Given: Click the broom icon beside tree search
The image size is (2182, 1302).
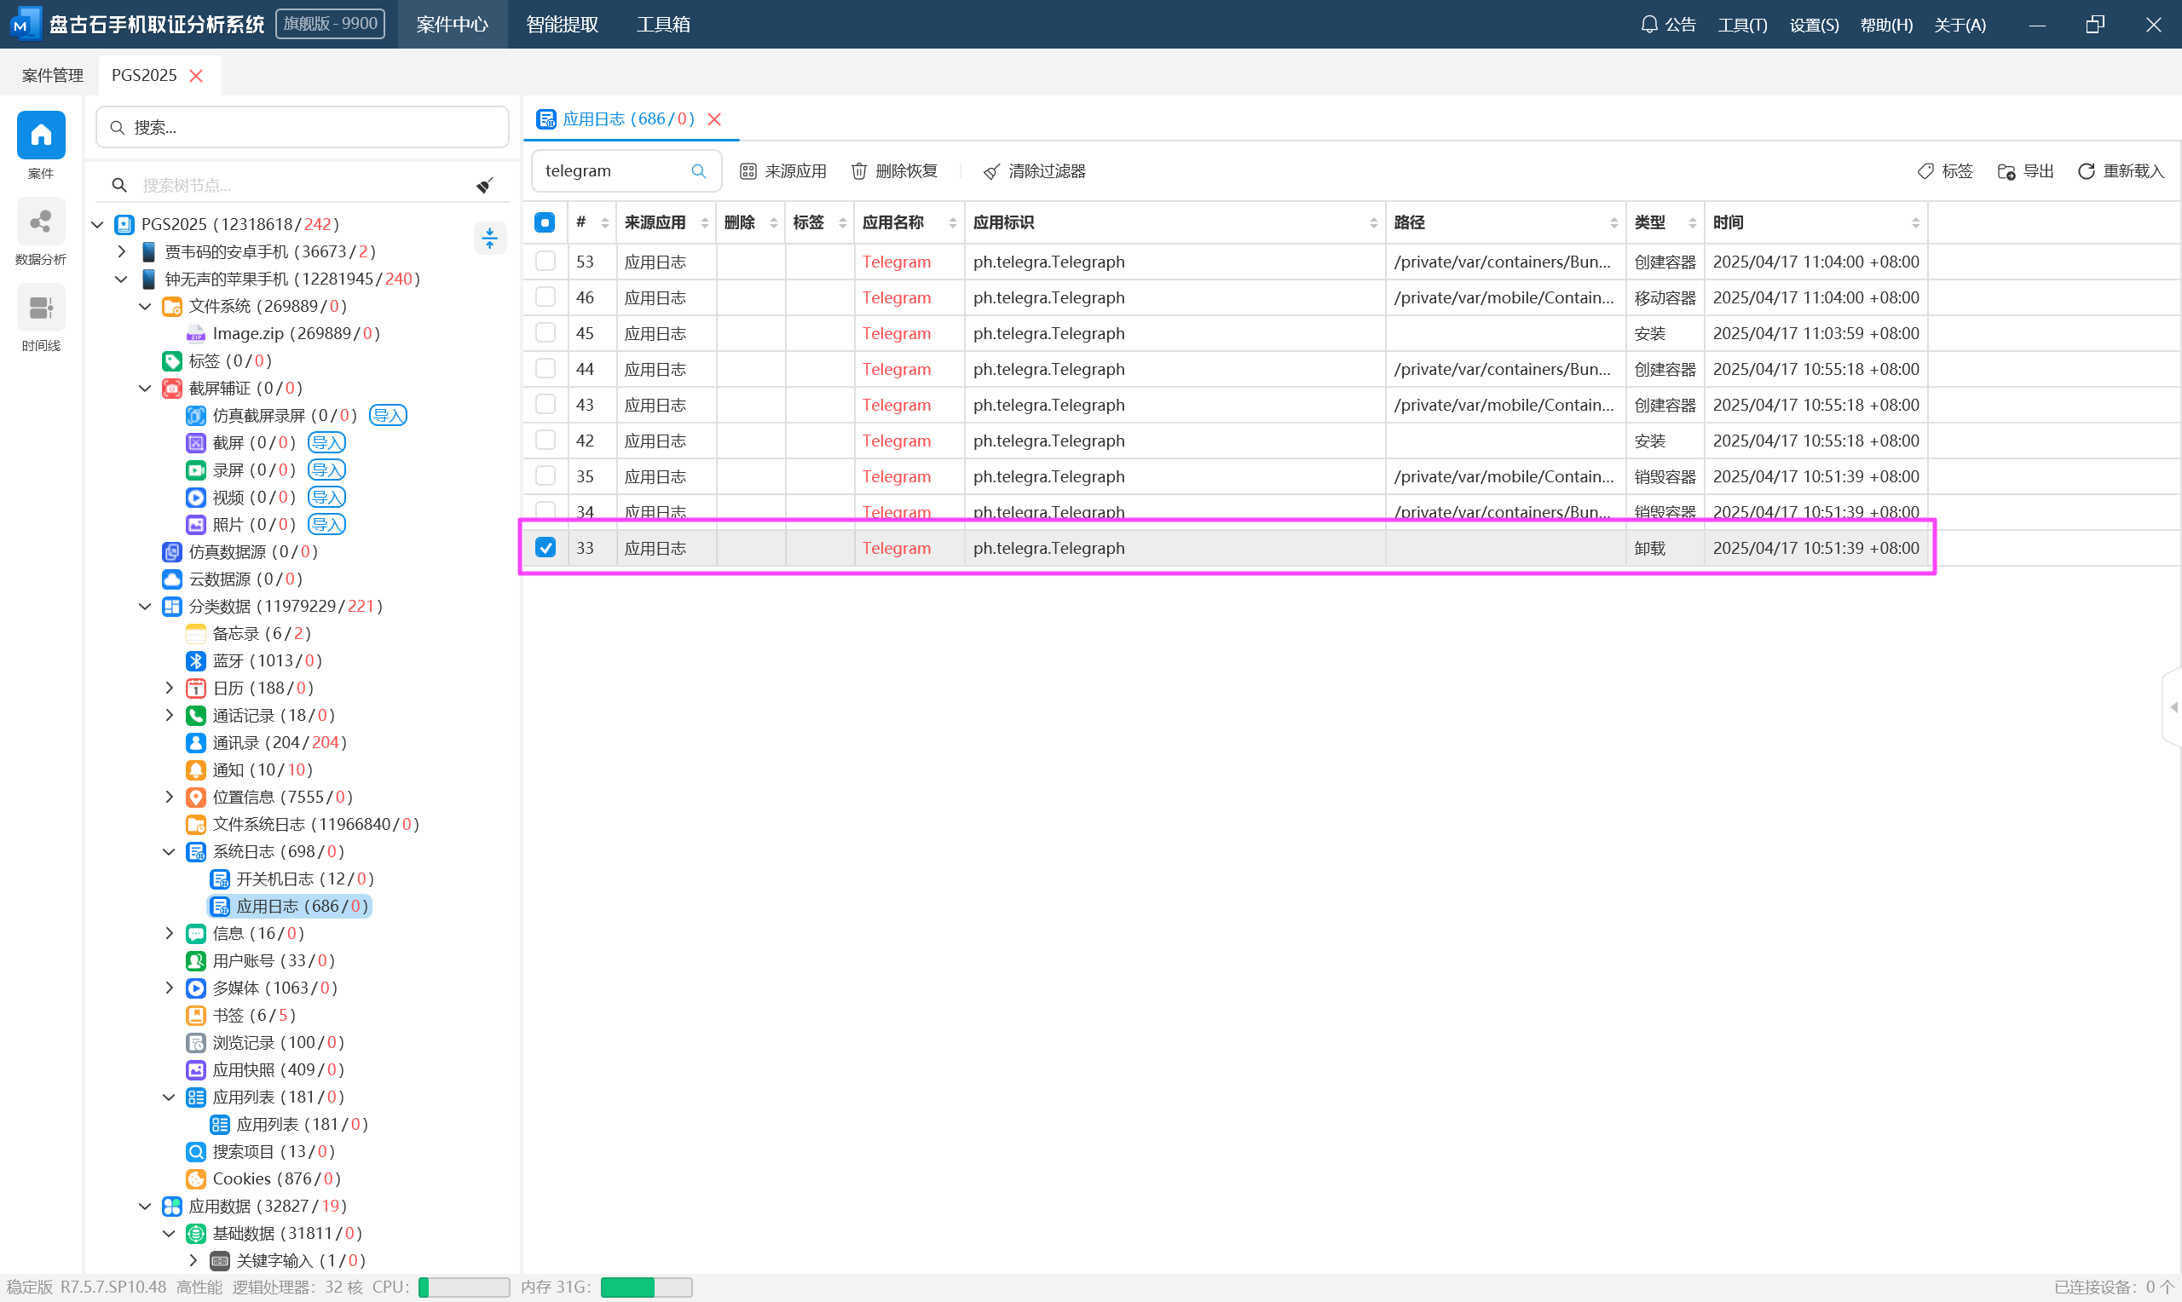Looking at the screenshot, I should pos(484,185).
